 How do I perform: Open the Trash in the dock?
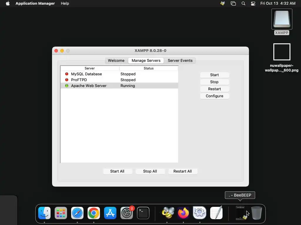point(257,213)
